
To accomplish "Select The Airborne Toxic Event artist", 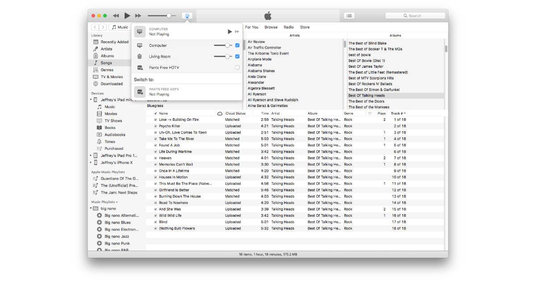I will click(x=268, y=54).
